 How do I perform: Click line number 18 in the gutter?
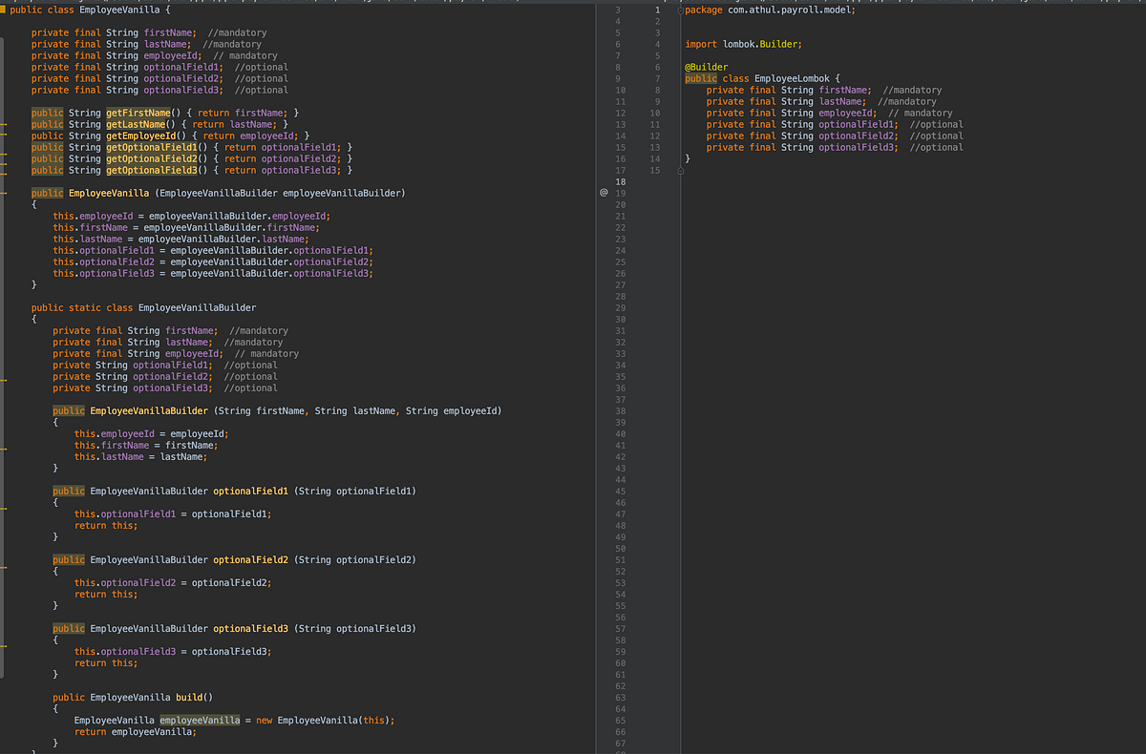(619, 181)
